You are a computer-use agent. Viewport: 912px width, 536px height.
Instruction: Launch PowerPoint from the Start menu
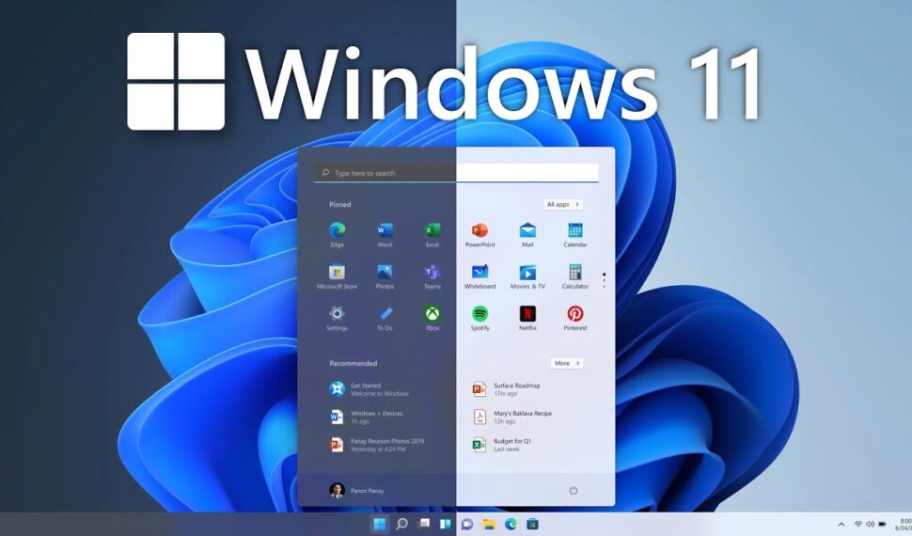[480, 230]
